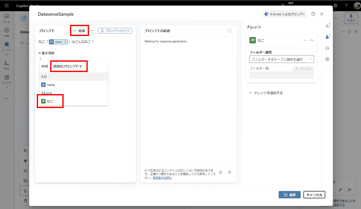Select the zoom in tool on the canvas
361x209 pixels.
pyautogui.click(x=25, y=150)
